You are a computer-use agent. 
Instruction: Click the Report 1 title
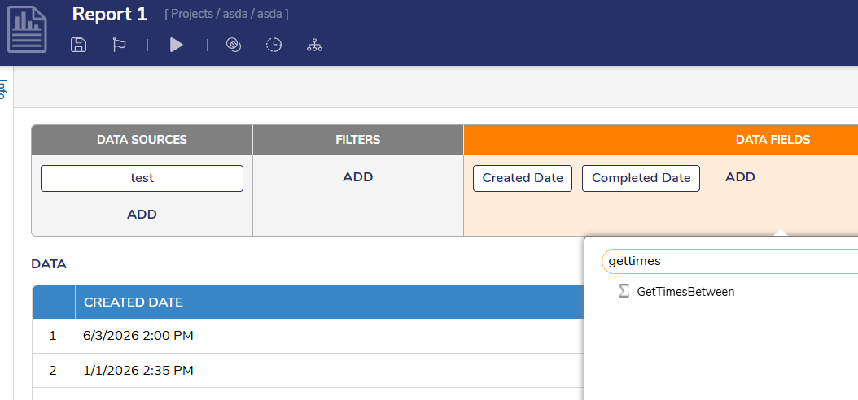click(x=109, y=14)
